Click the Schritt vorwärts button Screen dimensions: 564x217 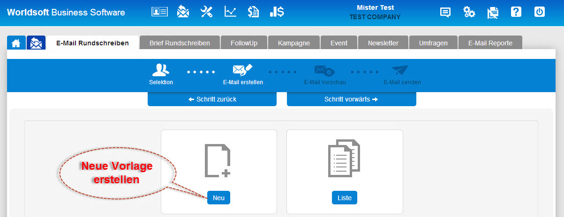(x=351, y=99)
